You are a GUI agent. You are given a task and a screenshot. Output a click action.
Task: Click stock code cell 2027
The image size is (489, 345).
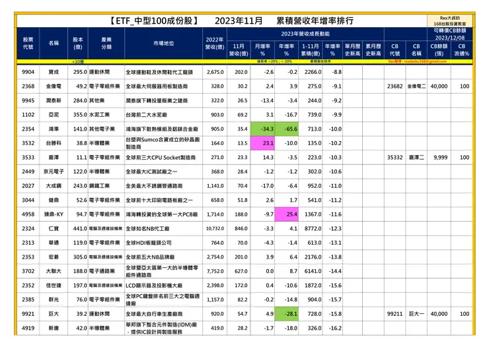coord(28,186)
